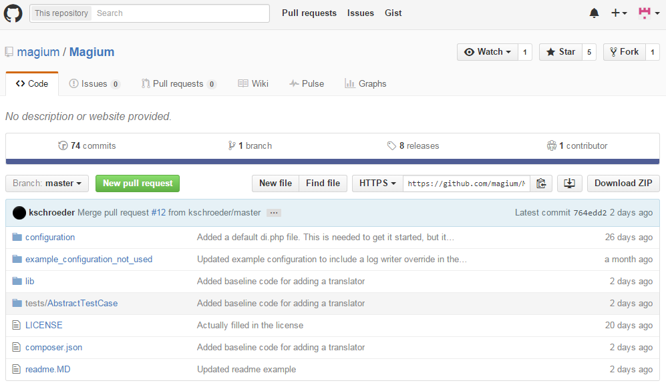
Task: Open the 'Updated example configuration' commit message
Action: [x=332, y=260]
